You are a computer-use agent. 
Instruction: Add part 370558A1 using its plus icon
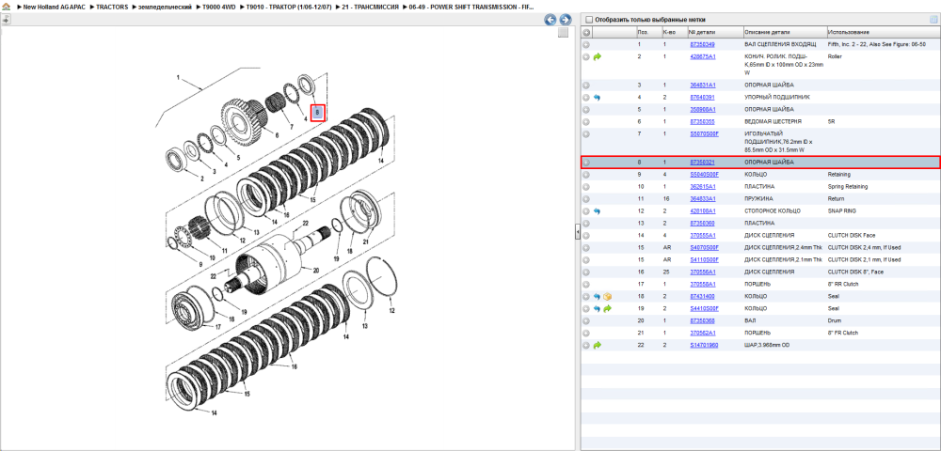[x=586, y=284]
